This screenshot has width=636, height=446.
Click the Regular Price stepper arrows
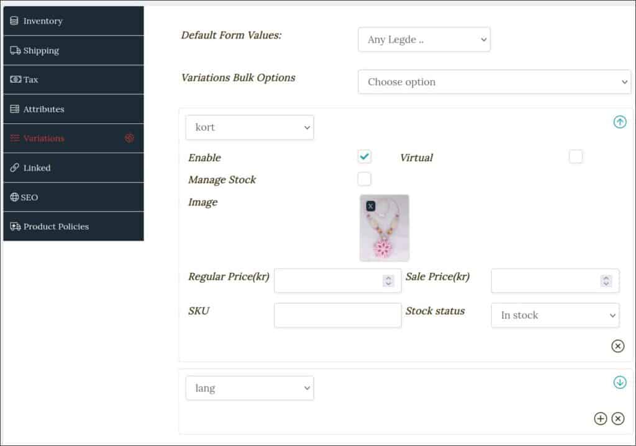[x=388, y=281]
